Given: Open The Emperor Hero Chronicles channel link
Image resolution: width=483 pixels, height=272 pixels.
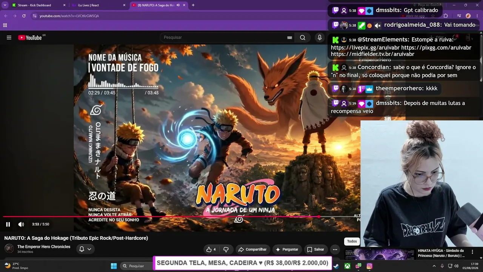Looking at the screenshot, I should tap(44, 247).
